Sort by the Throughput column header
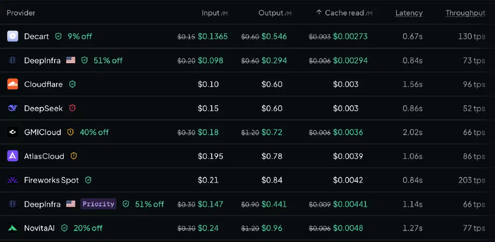 (466, 13)
